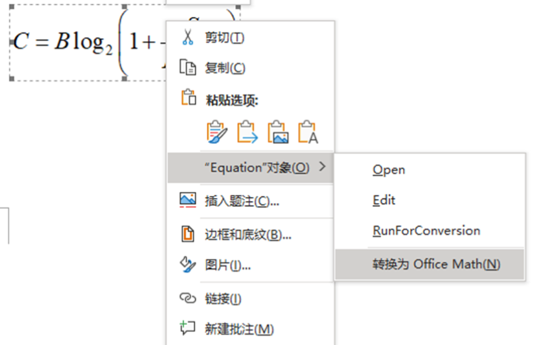Image resolution: width=541 pixels, height=345 pixels.
Task: Click the 新建批注 new comment icon
Action: (x=187, y=329)
